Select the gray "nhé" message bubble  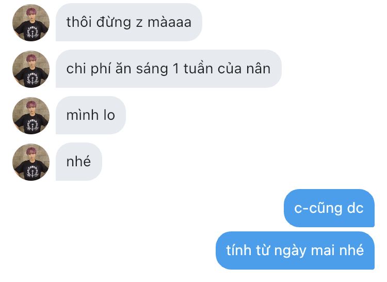[79, 162]
